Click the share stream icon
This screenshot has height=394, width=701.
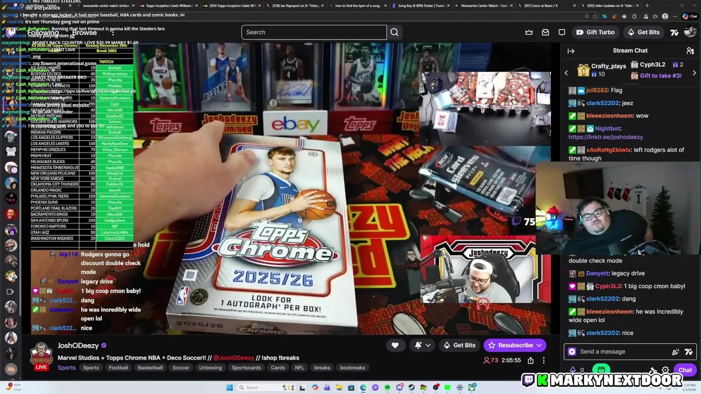530,361
